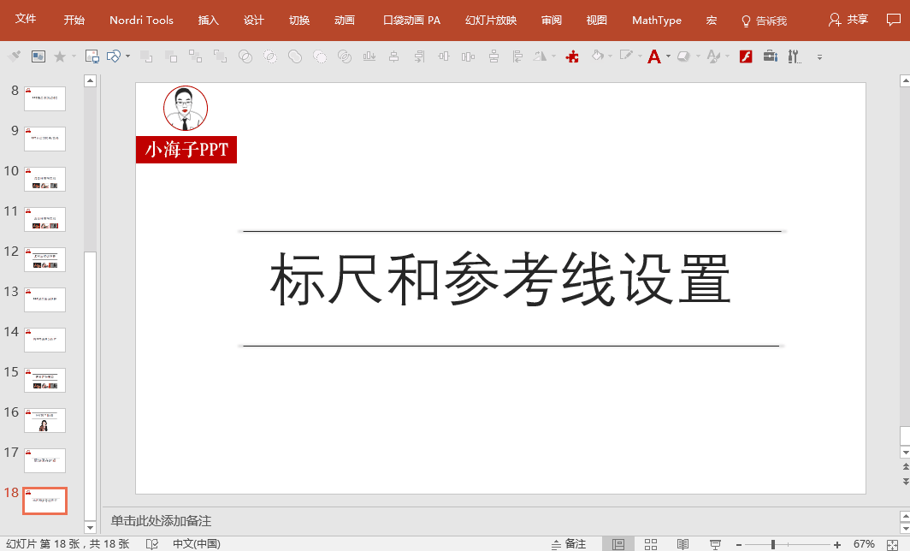Switch to reading view
910x551 pixels.
pos(682,544)
